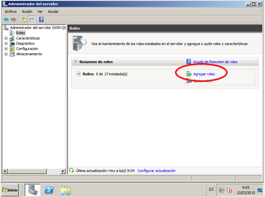The image size is (265, 197).
Task: Click the server root icon in tree
Action: (6, 28)
